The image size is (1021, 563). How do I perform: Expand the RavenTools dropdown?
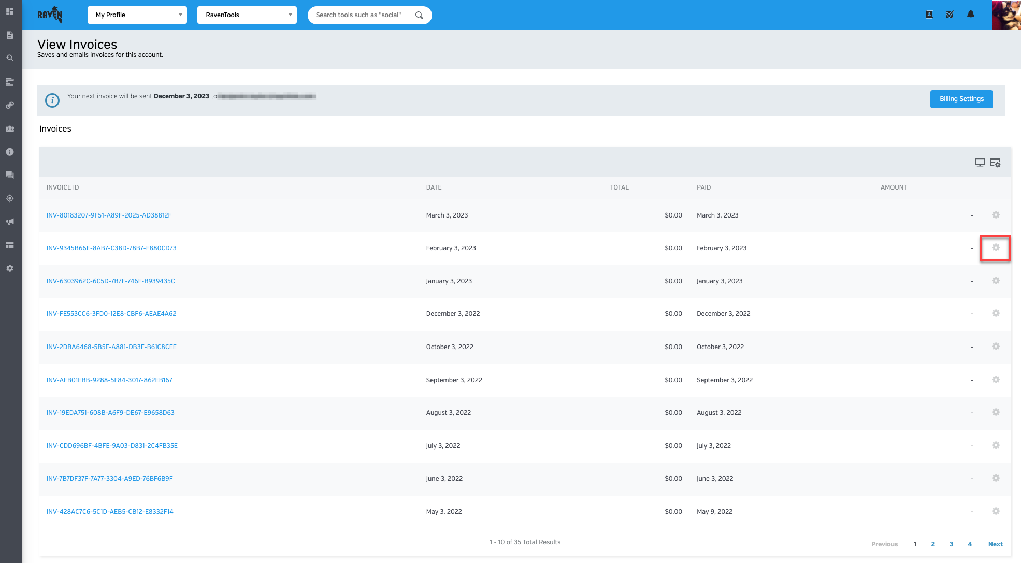(247, 15)
